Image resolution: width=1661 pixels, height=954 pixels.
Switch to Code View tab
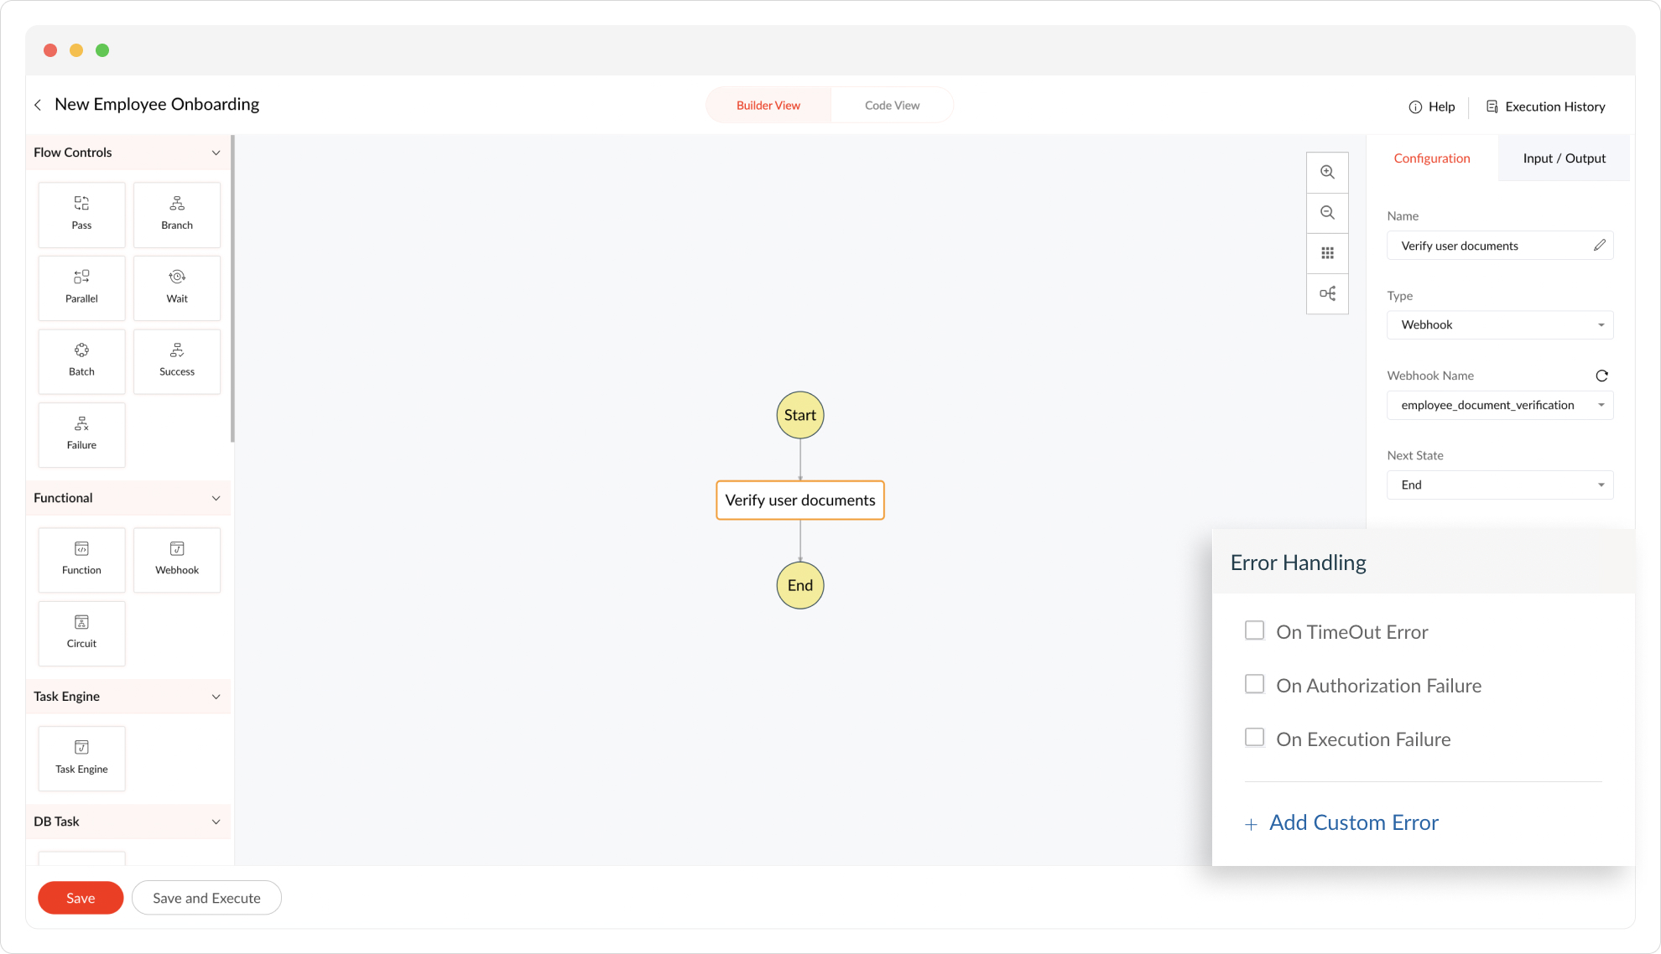(892, 106)
